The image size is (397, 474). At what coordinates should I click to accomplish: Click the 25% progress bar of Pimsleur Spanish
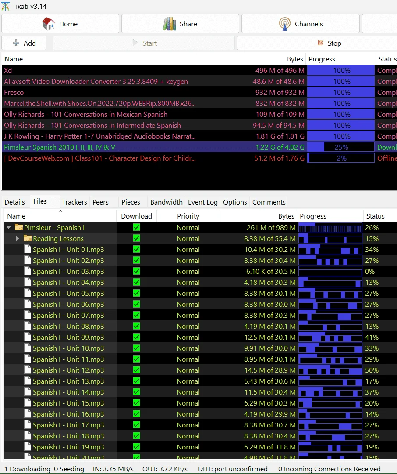[341, 147]
